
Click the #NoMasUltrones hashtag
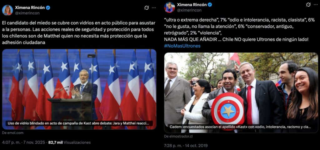[182, 46]
